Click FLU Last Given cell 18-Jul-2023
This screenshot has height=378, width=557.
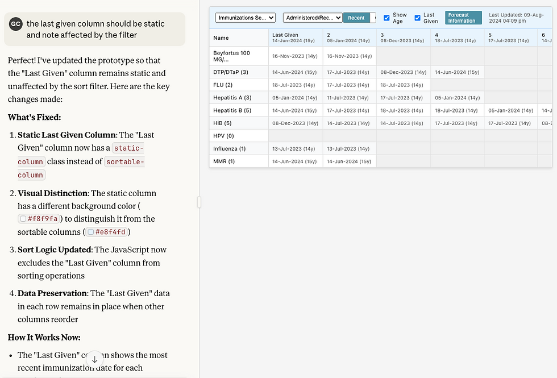296,85
